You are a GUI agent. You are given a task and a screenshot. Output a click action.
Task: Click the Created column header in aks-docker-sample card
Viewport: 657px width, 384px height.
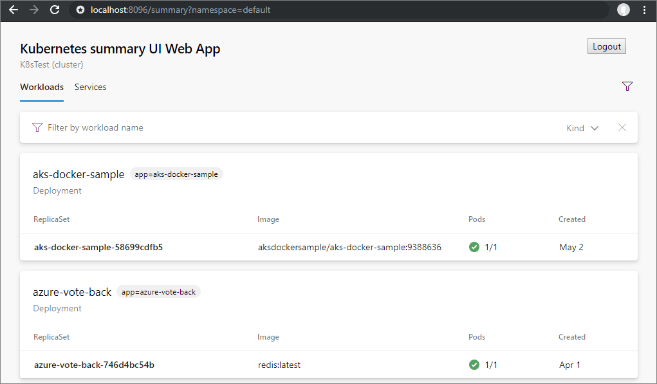pyautogui.click(x=572, y=219)
